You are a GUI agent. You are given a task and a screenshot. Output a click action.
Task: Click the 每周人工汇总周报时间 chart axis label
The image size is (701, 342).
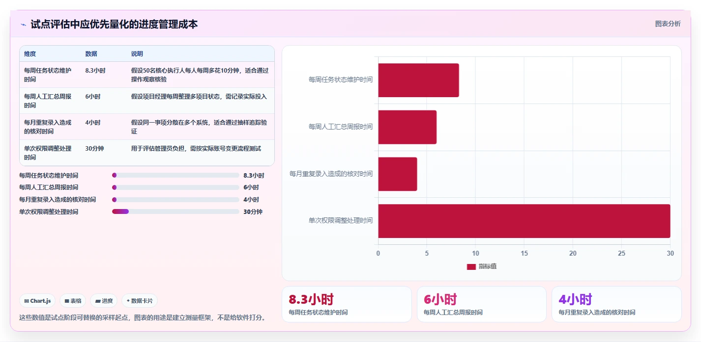point(341,127)
